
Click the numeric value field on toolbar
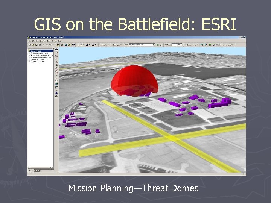177,45
